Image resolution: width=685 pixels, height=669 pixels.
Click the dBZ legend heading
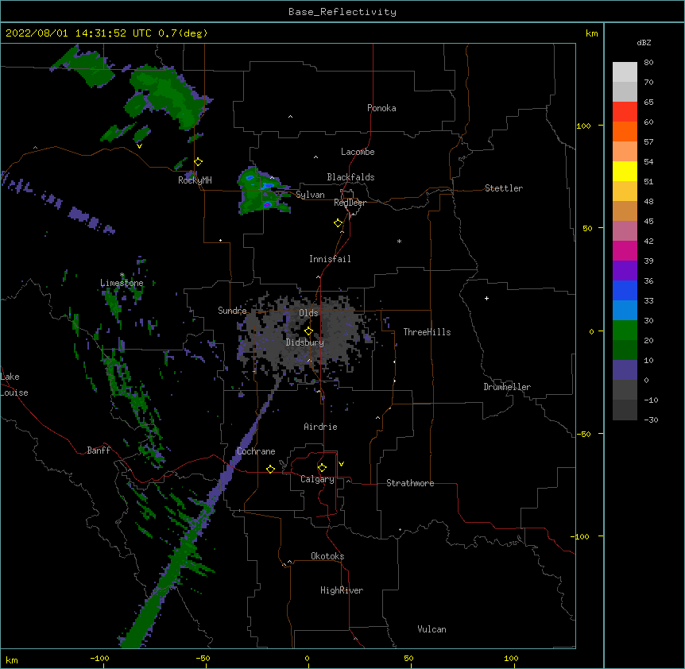pos(644,42)
